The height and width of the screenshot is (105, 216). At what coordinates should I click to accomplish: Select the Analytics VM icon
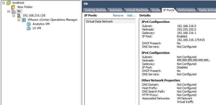click(x=29, y=24)
